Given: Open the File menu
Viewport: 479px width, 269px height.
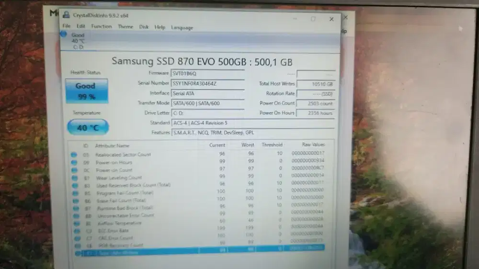Looking at the screenshot, I should [x=66, y=26].
